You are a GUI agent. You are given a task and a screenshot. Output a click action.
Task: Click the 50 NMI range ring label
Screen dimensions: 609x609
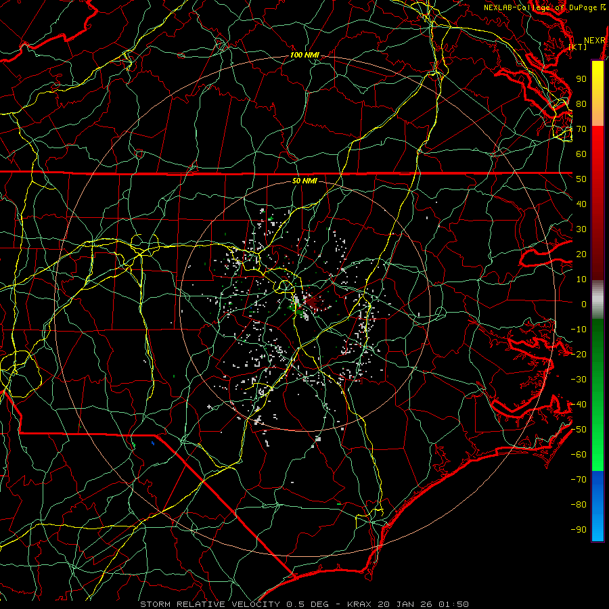(304, 181)
